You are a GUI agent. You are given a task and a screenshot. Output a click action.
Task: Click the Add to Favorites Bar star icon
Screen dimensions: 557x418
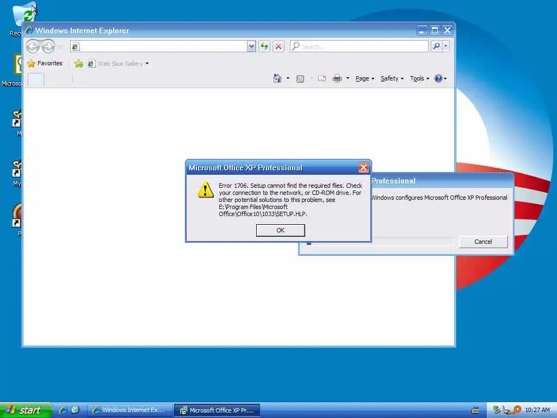78,64
